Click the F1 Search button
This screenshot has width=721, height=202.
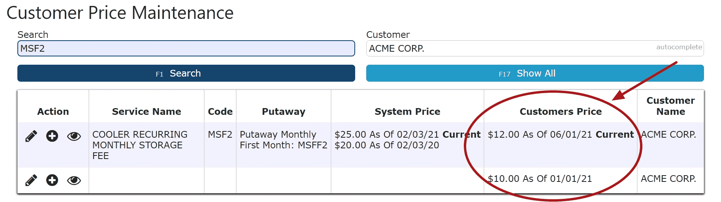click(186, 73)
